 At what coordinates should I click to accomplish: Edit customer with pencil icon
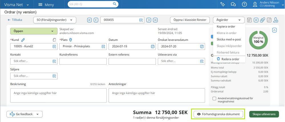(x=23, y=40)
